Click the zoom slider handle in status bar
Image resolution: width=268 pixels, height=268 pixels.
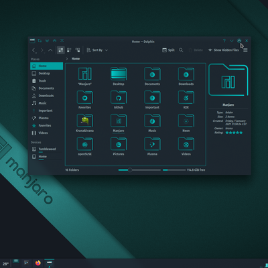click(x=130, y=170)
